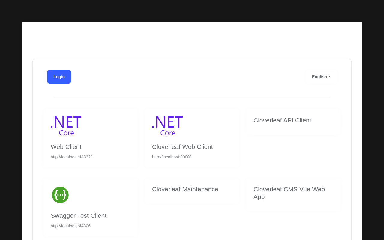Click Core word in Cloverleaf Web Client logo
Viewport: 384px width, 240px height.
(x=168, y=133)
